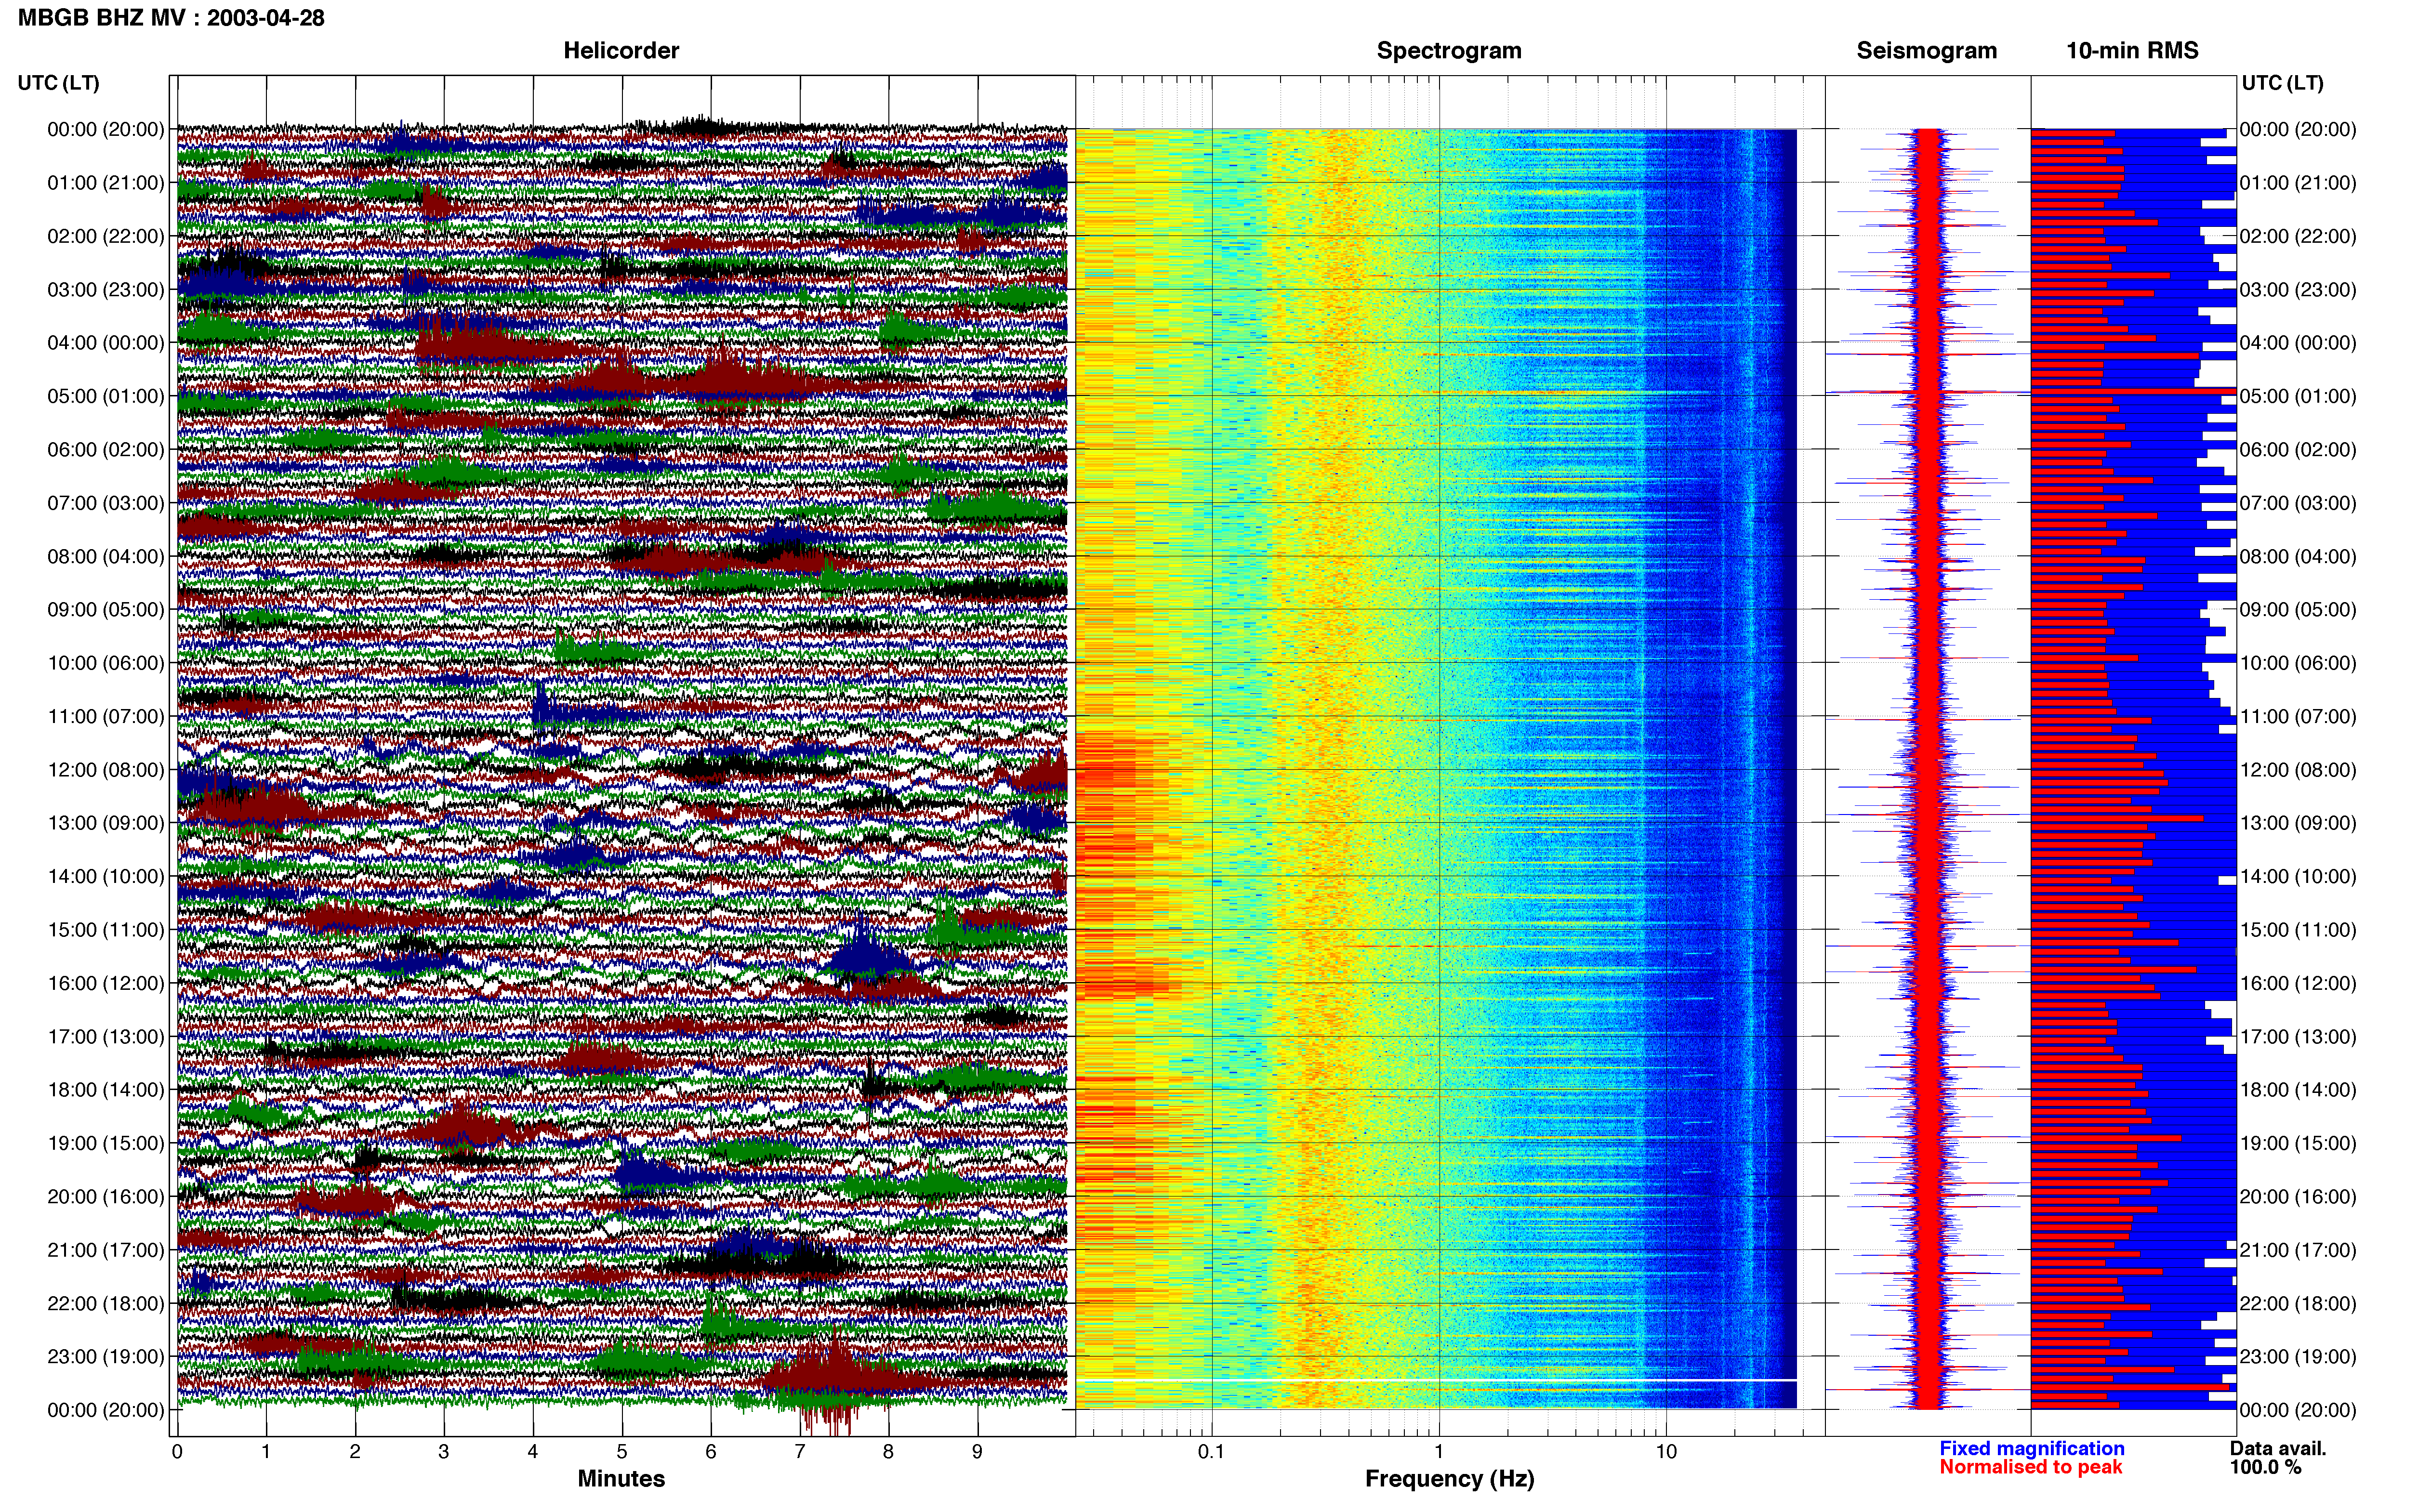Screen dimensions: 2418x1512
Task: Click helicorder minute tick label '3'
Action: 444,1452
